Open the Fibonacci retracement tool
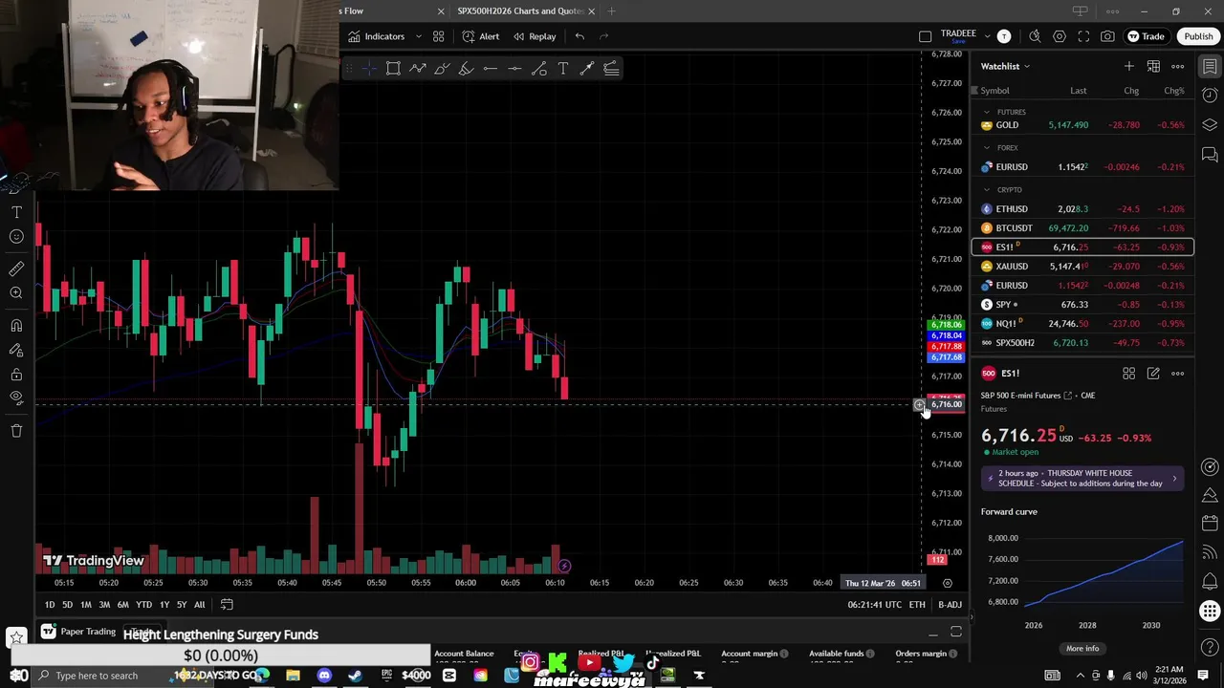The height and width of the screenshot is (688, 1224). (x=611, y=68)
